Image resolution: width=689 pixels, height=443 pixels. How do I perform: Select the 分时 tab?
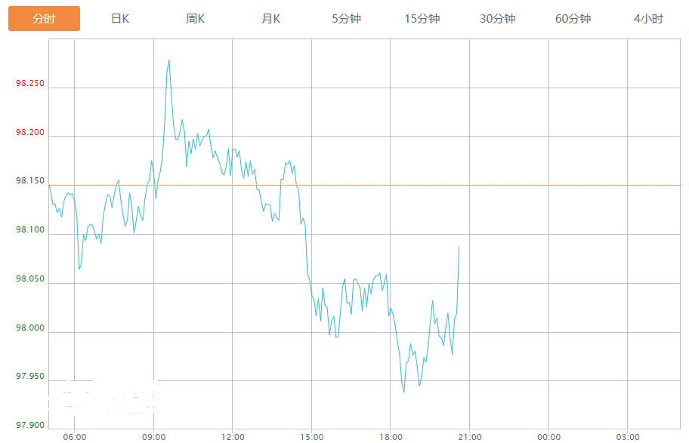pos(44,19)
